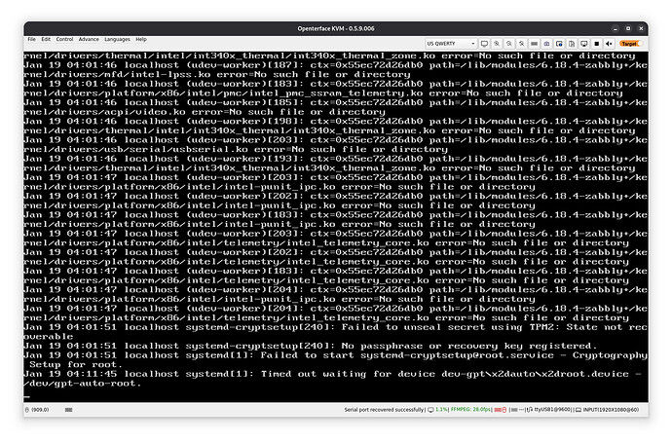Open the Advance menu
The width and height of the screenshot is (672, 443).
tap(89, 39)
